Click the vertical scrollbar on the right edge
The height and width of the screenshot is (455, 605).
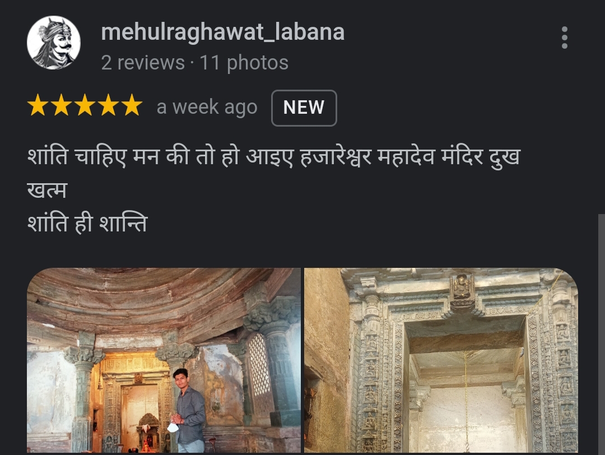pos(601,334)
